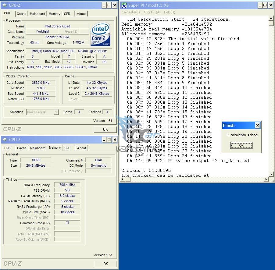This screenshot has height=270, width=275.
Task: Click OK in the bottom CPU-Z window
Action: (x=105, y=264)
